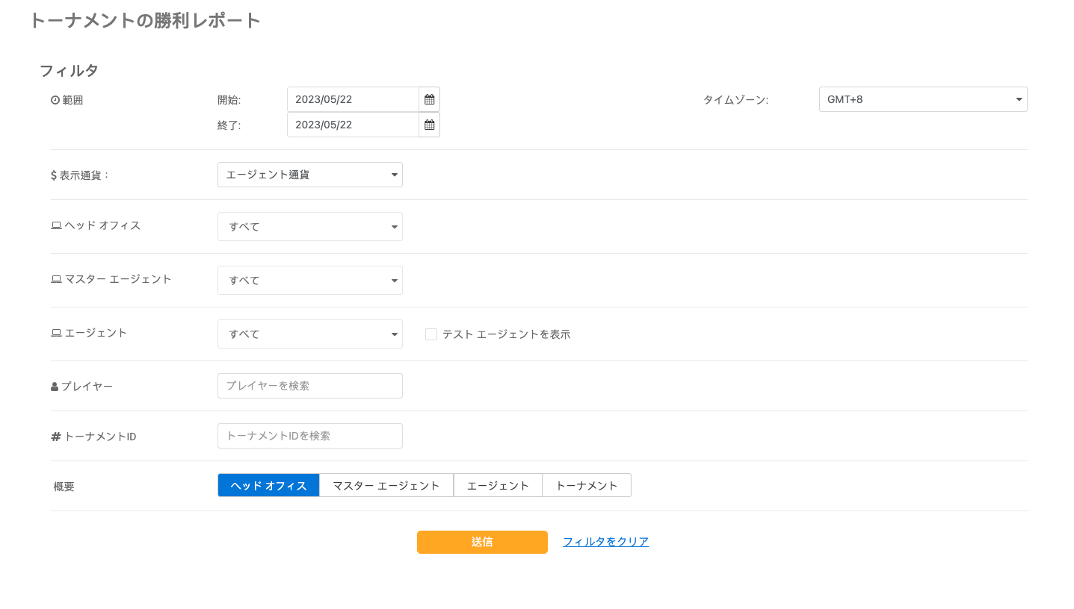
Task: Open the マスター エージェント filter dropdown
Action: (x=309, y=281)
